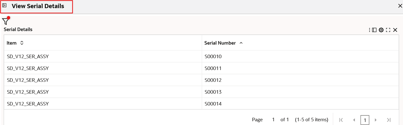
Task: Go to previous page
Action: (x=354, y=120)
